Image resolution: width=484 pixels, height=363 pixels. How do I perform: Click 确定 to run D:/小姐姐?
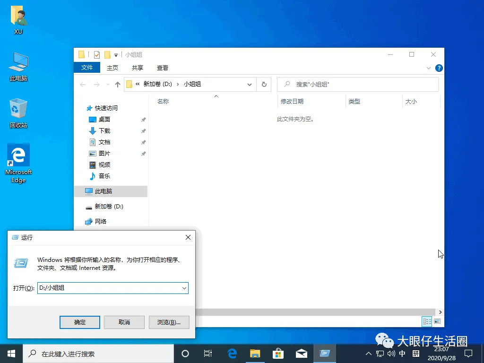click(79, 322)
